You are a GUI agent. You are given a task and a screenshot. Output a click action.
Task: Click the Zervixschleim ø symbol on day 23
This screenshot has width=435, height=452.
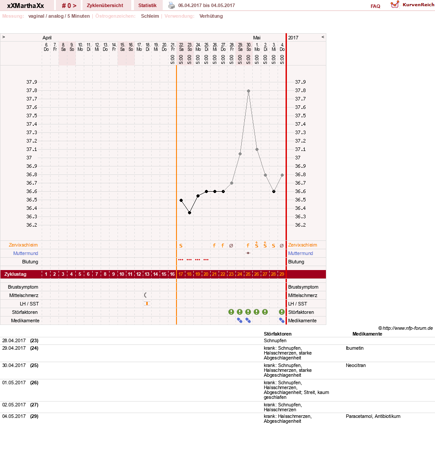tap(231, 246)
